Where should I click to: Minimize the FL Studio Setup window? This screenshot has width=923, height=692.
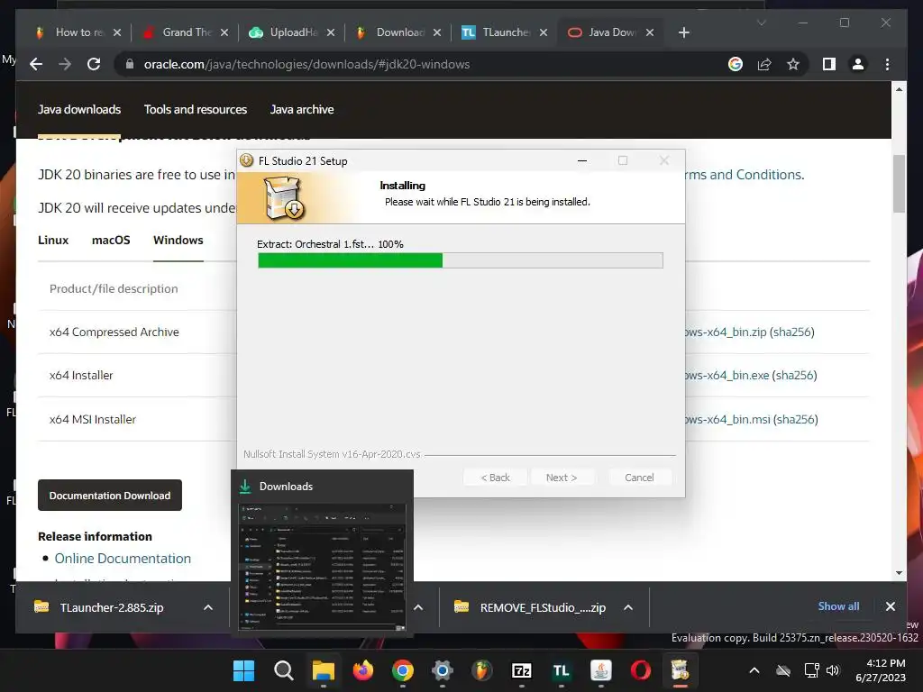[x=582, y=160]
